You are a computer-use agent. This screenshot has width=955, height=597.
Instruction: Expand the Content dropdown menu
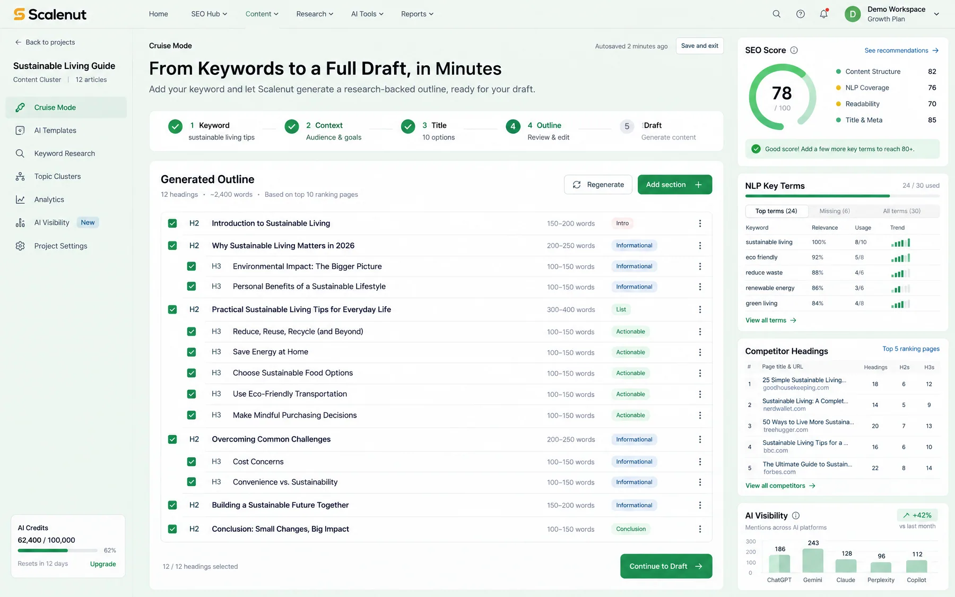[x=262, y=14]
